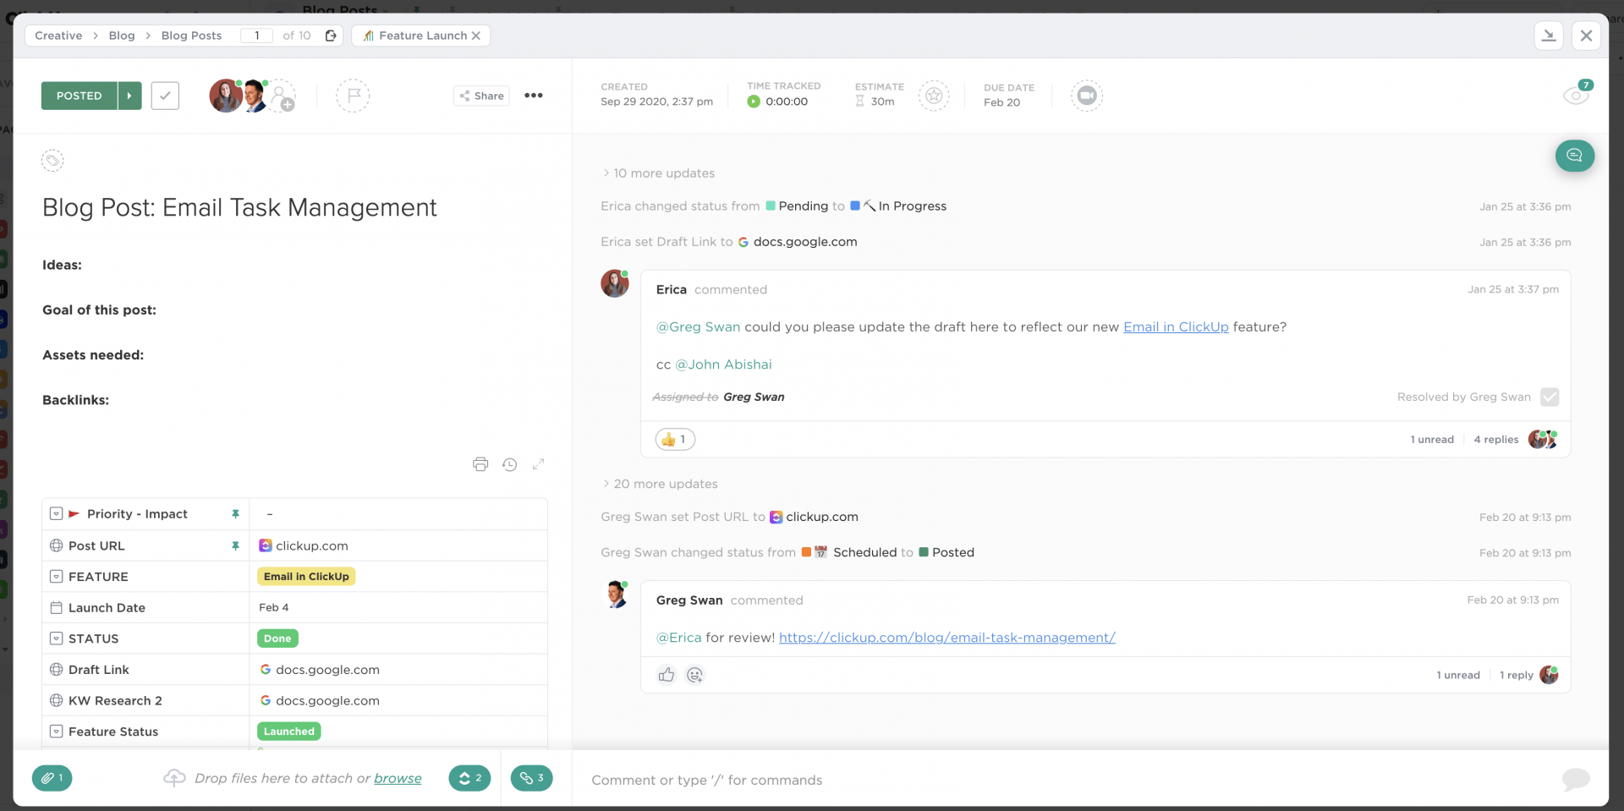
Task: Click the add tags icon
Action: tap(52, 161)
